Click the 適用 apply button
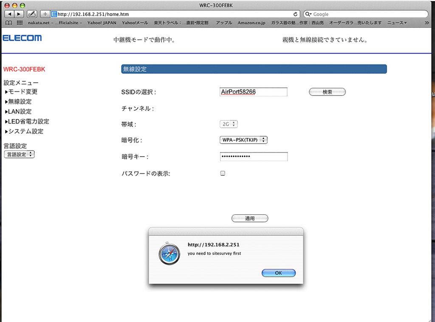435x322 pixels. click(x=250, y=218)
